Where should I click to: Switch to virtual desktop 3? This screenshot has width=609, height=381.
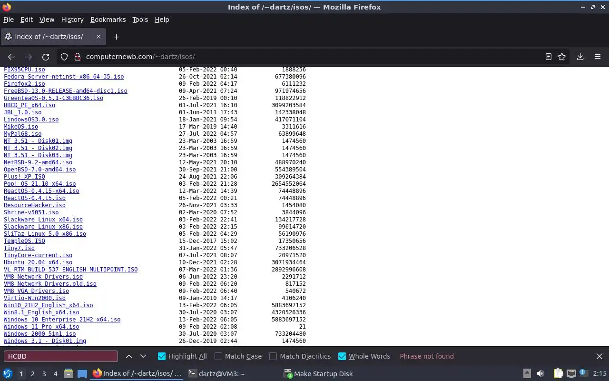pyautogui.click(x=44, y=374)
